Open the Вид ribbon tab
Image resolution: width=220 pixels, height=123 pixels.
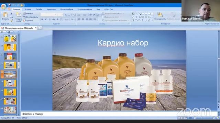(x=98, y=9)
